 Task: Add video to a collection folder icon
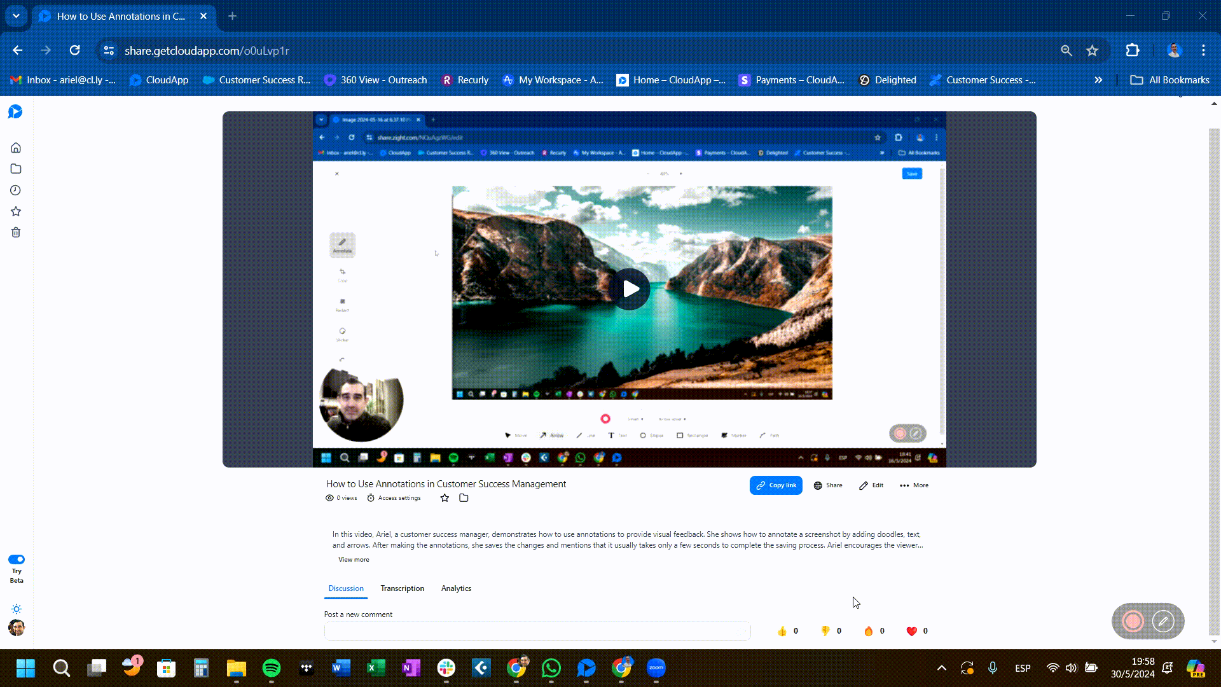(x=464, y=498)
